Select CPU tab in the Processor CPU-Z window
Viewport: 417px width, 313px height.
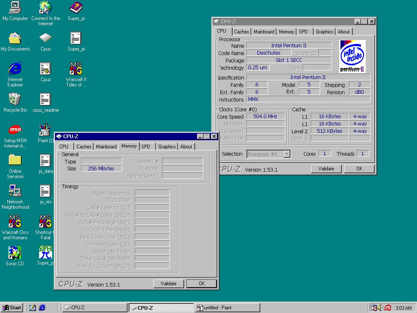(222, 31)
